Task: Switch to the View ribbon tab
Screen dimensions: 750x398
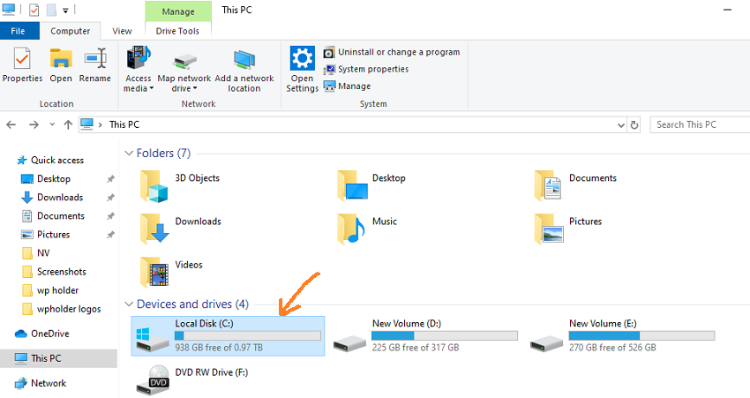Action: coord(122,31)
